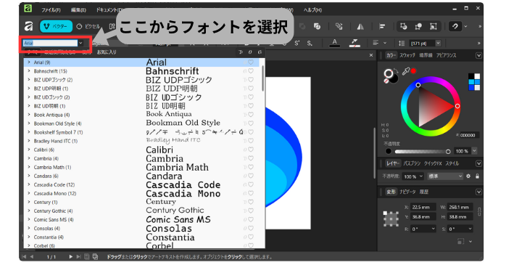Image resolution: width=506 pixels, height=265 pixels.
Task: Open the ヘルプ(H) menu
Action: [312, 10]
